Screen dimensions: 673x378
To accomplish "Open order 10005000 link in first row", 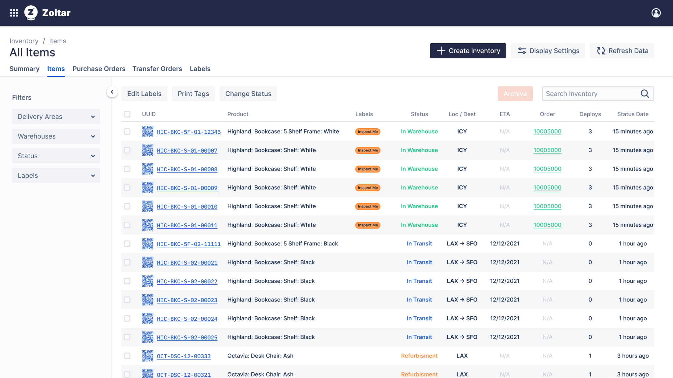I will click(547, 131).
